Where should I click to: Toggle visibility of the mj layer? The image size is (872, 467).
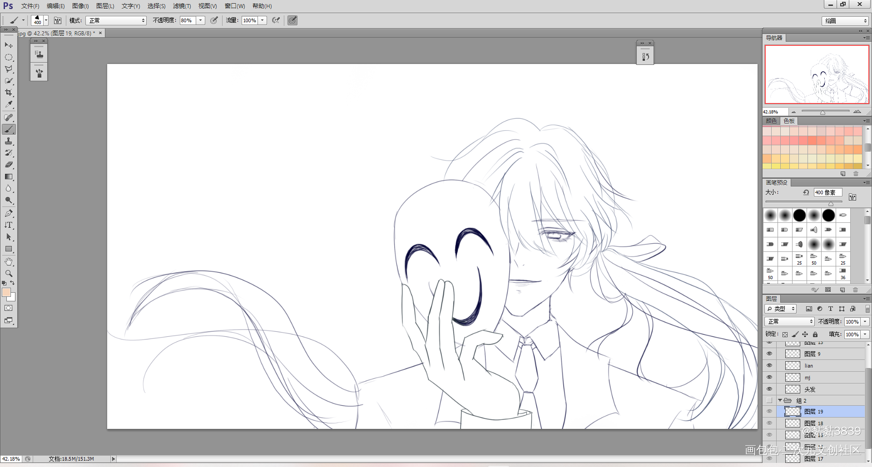click(769, 377)
